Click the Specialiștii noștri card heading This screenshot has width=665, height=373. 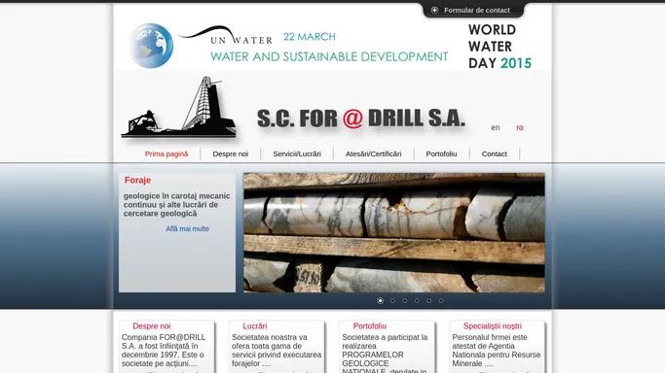(x=493, y=326)
